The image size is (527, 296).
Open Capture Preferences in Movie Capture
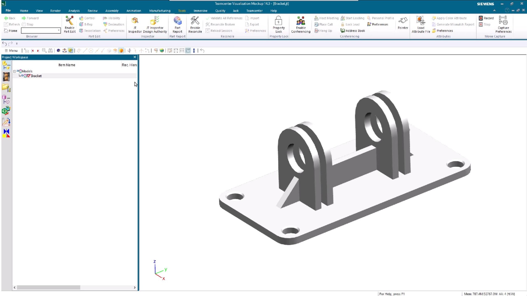coord(503,21)
